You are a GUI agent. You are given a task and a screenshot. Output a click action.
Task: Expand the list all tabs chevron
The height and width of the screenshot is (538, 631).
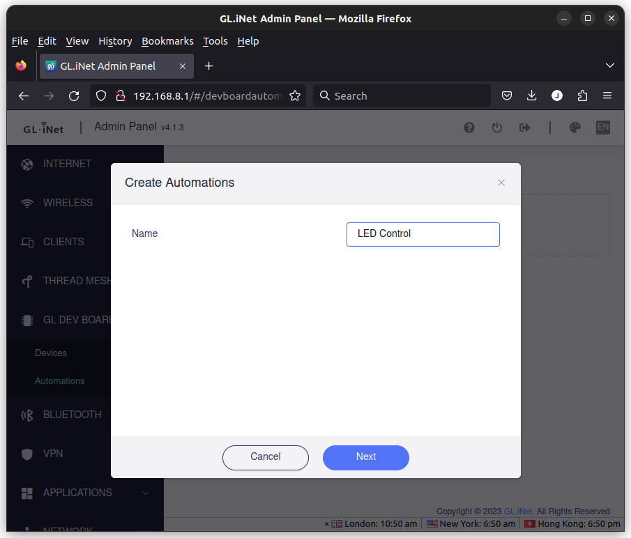point(609,66)
